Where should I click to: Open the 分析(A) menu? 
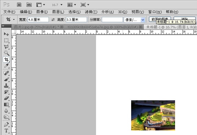tap(108, 12)
